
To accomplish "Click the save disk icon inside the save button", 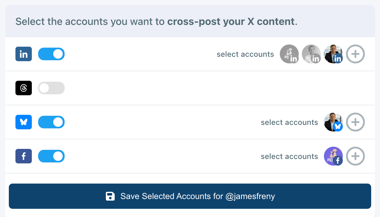I will (110, 196).
